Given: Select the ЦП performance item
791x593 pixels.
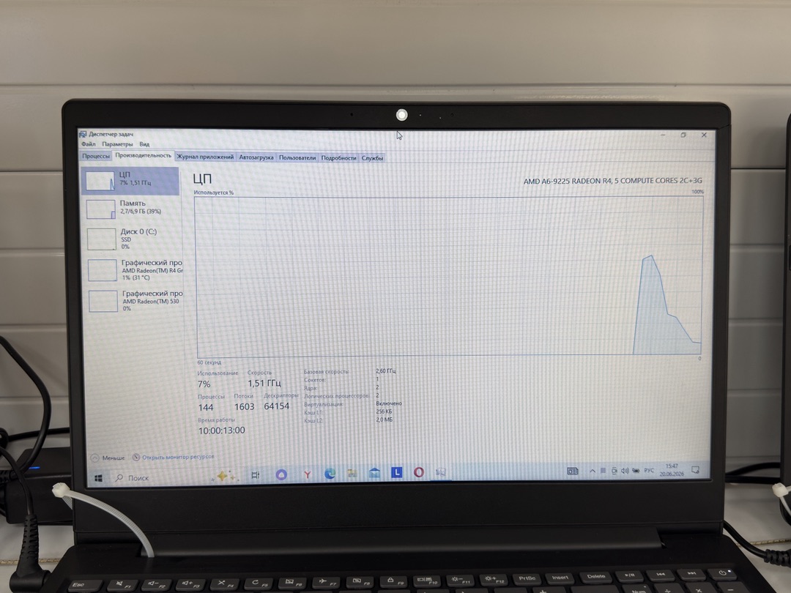Looking at the screenshot, I should [x=130, y=181].
